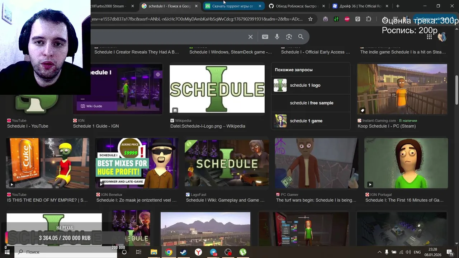Close the 'schedule I - Поиск в Google' tab
The height and width of the screenshot is (258, 459).
196,6
